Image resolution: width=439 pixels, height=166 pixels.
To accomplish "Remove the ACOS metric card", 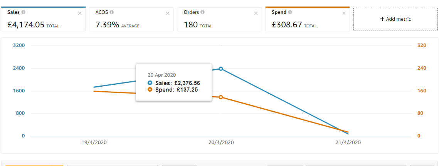I will pyautogui.click(x=168, y=13).
